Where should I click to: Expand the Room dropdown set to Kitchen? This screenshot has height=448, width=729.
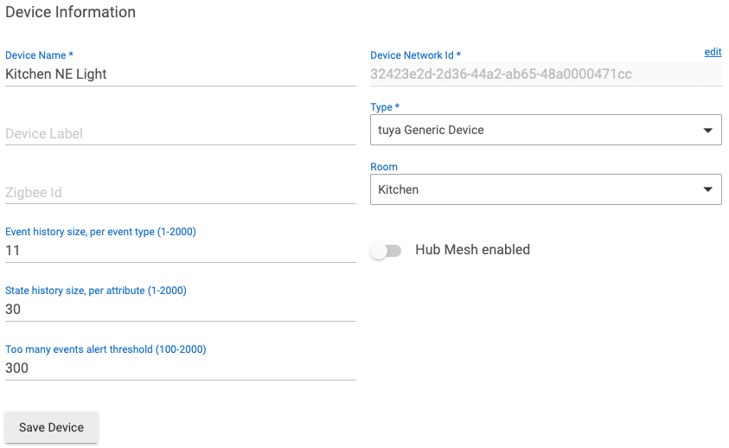[536, 189]
